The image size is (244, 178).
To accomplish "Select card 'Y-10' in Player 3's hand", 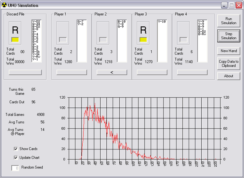I will click(162, 21).
